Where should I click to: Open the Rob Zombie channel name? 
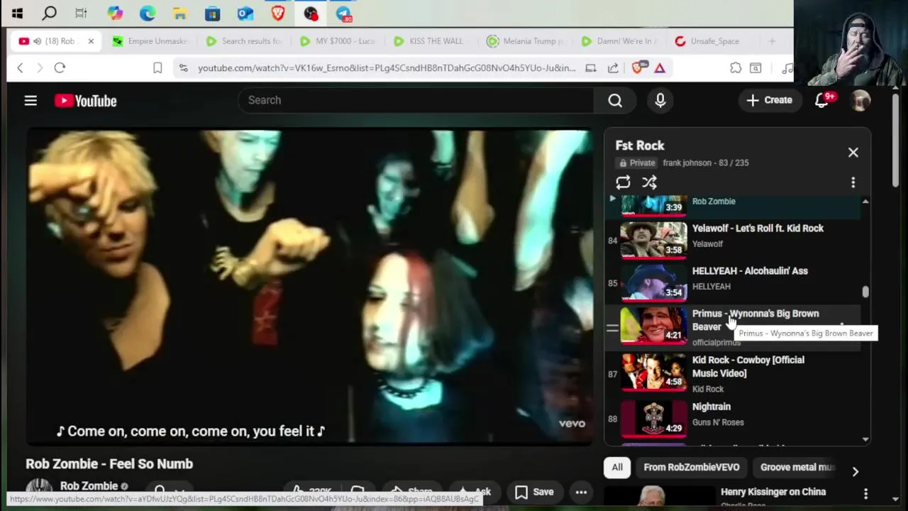point(89,486)
